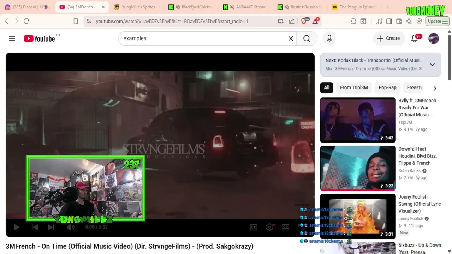
Task: Bookmark this page with the bookmark icon
Action: pyautogui.click(x=76, y=21)
